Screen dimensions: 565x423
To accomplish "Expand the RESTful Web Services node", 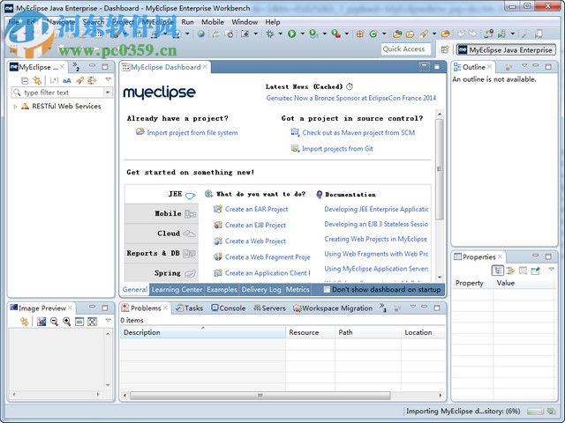I will tap(15, 107).
